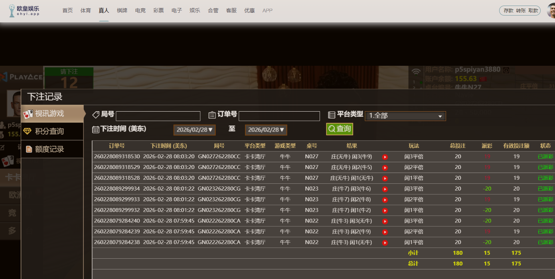
Task: Open the start date 2026/02/28 selector
Action: click(194, 130)
